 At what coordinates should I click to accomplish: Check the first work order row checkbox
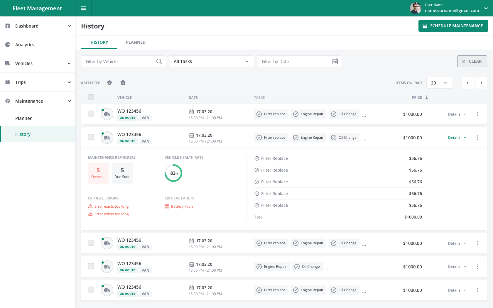pos(91,114)
